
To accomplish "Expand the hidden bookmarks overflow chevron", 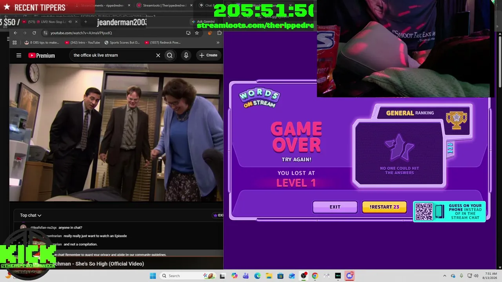I will click(218, 42).
